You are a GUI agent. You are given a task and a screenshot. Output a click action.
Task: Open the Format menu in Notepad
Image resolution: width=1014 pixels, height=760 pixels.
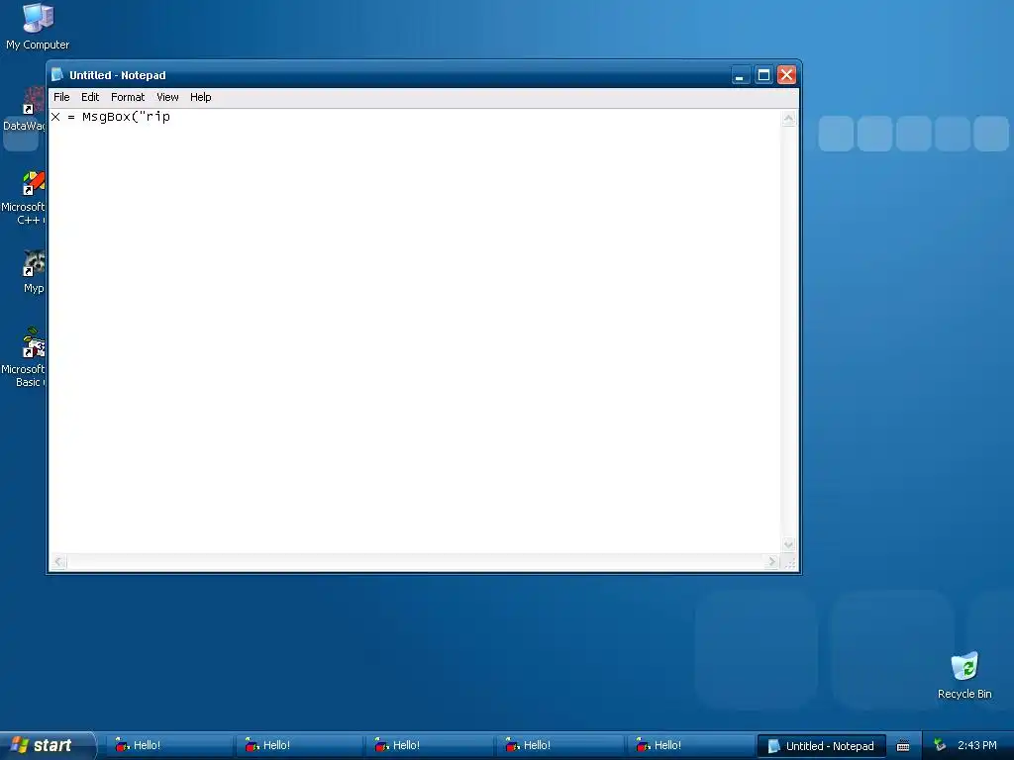(128, 97)
